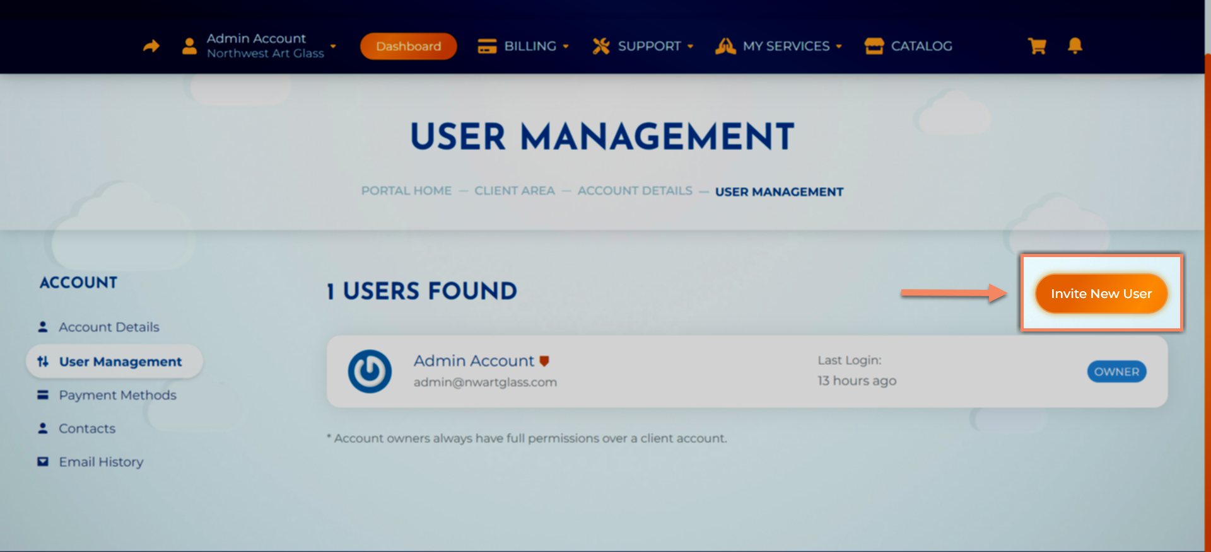The height and width of the screenshot is (552, 1211).
Task: Go to Account Details in sidebar
Action: coord(108,327)
